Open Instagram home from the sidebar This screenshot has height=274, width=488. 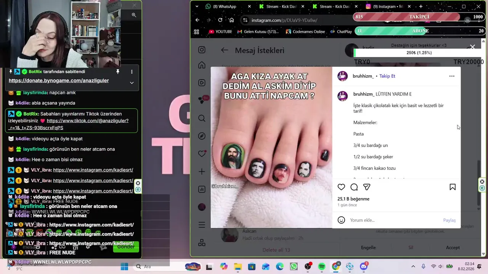[202, 65]
